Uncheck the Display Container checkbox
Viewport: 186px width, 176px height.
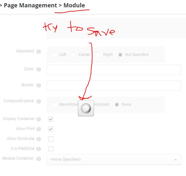(51, 119)
